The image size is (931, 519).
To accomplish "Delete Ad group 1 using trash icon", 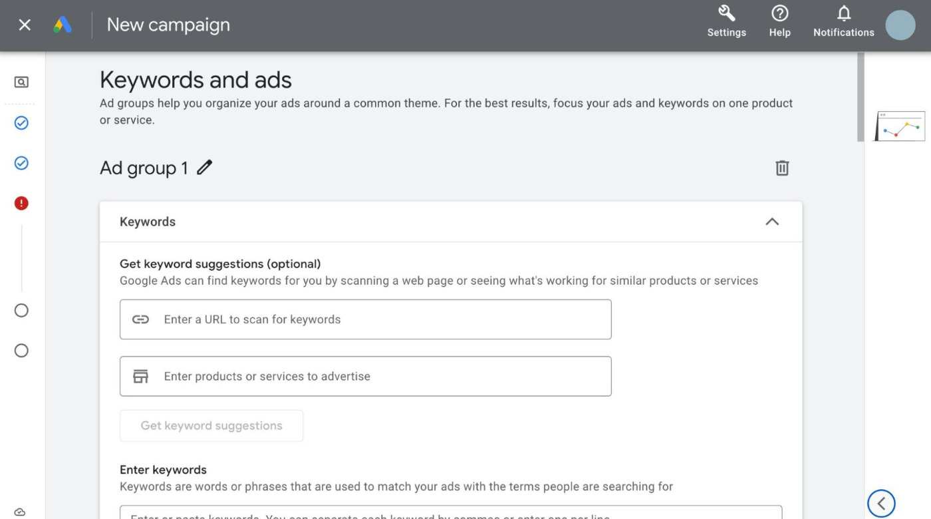I will pyautogui.click(x=782, y=168).
